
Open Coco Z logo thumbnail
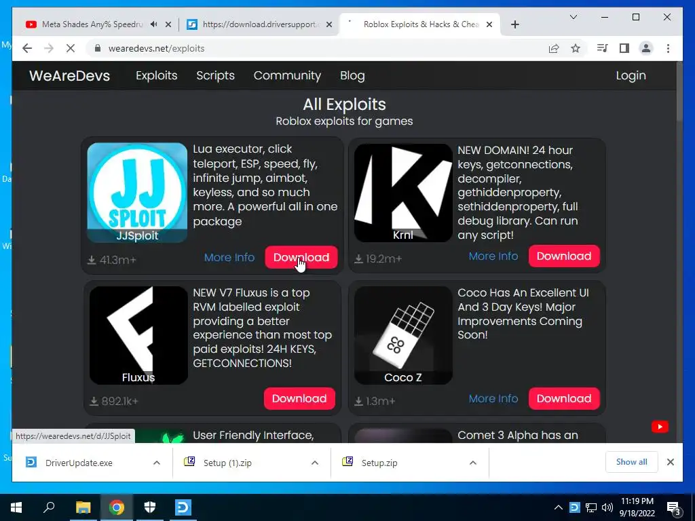coord(403,335)
